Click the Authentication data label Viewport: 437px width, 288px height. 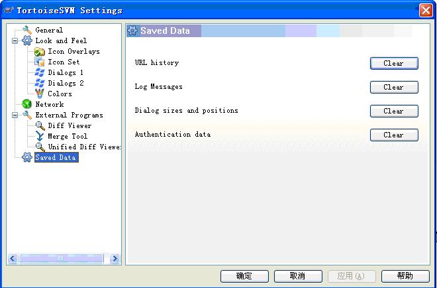click(x=173, y=134)
